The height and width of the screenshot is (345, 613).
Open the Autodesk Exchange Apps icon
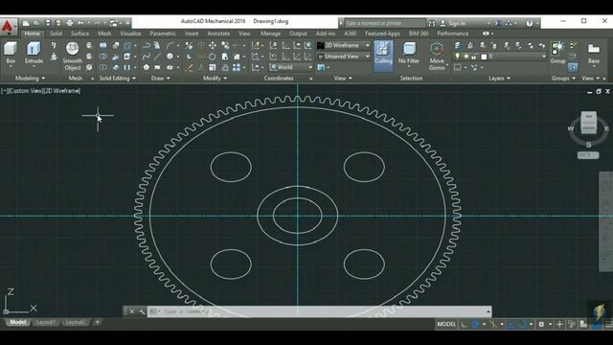498,23
